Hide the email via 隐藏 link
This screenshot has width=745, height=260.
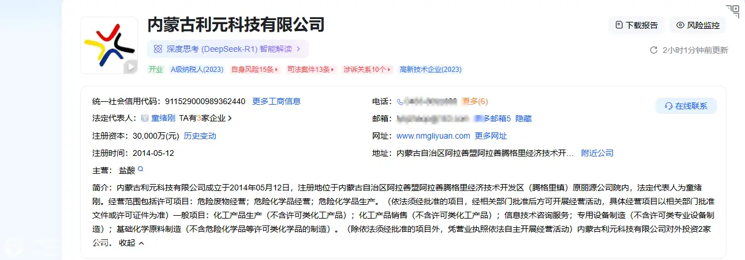point(523,118)
